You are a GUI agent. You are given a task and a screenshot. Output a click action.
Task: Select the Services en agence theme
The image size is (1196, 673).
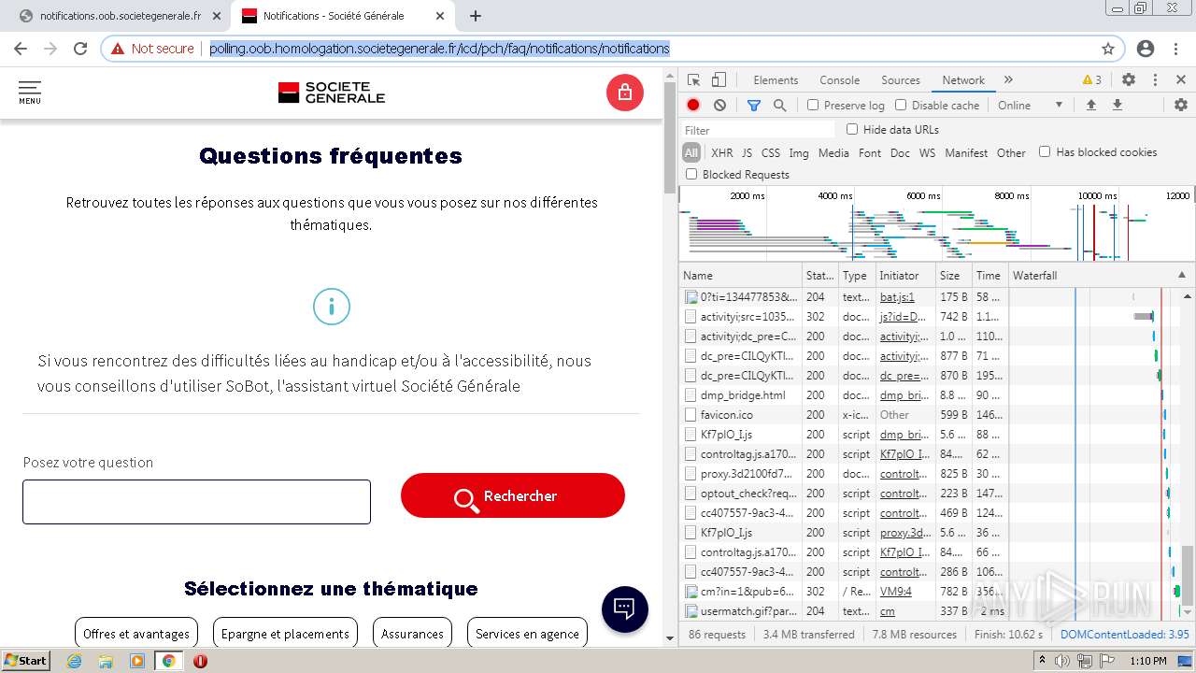(x=527, y=633)
